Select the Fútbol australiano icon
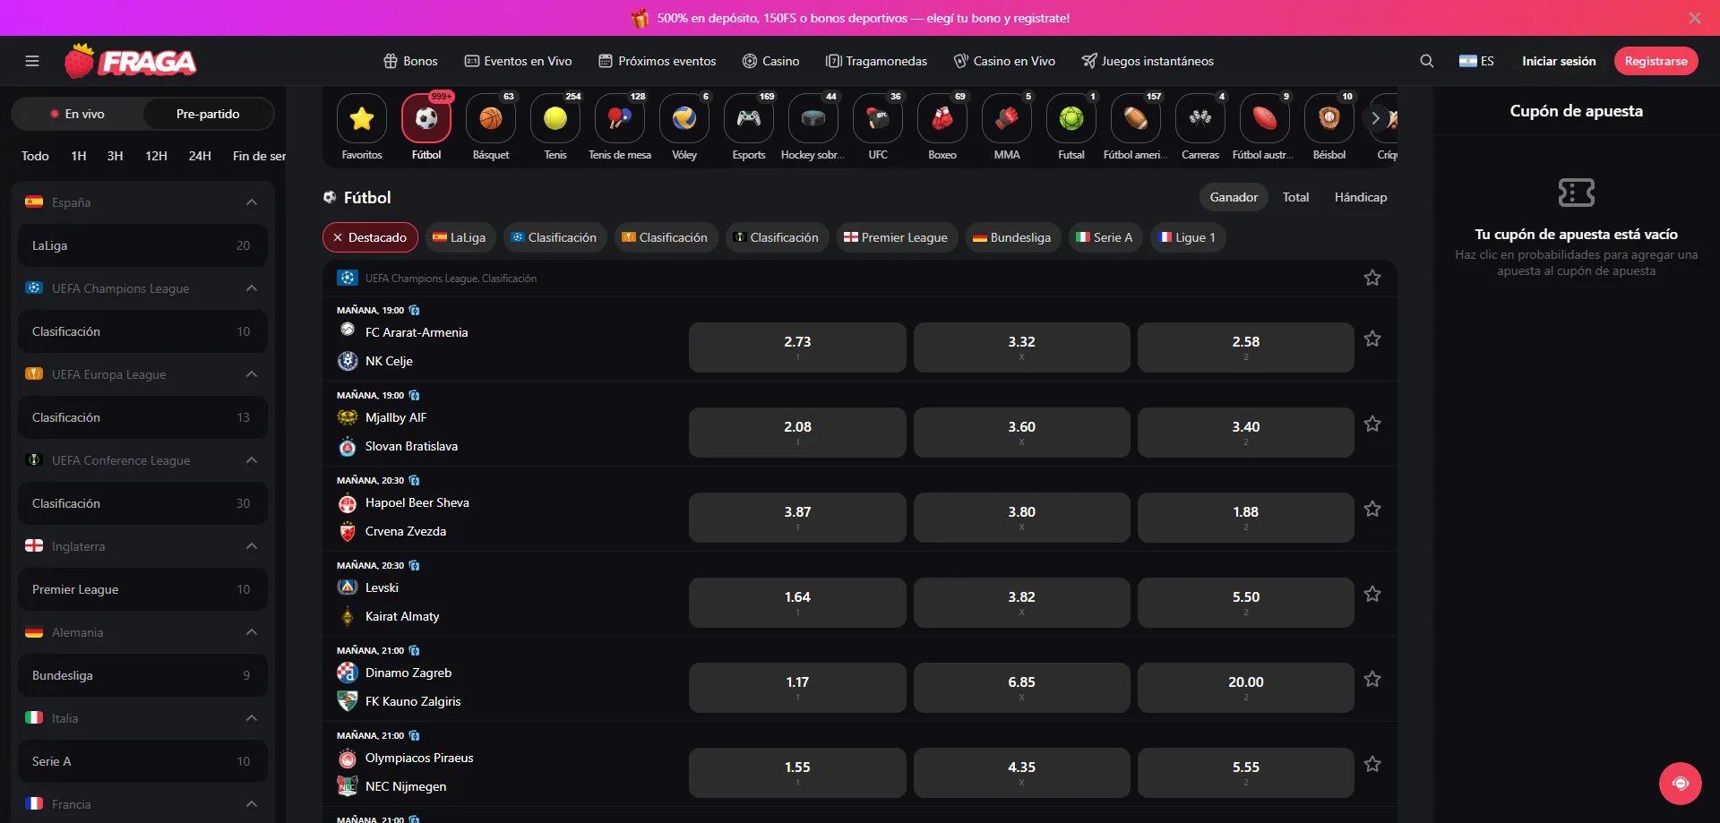This screenshot has width=1720, height=823. coord(1265,118)
